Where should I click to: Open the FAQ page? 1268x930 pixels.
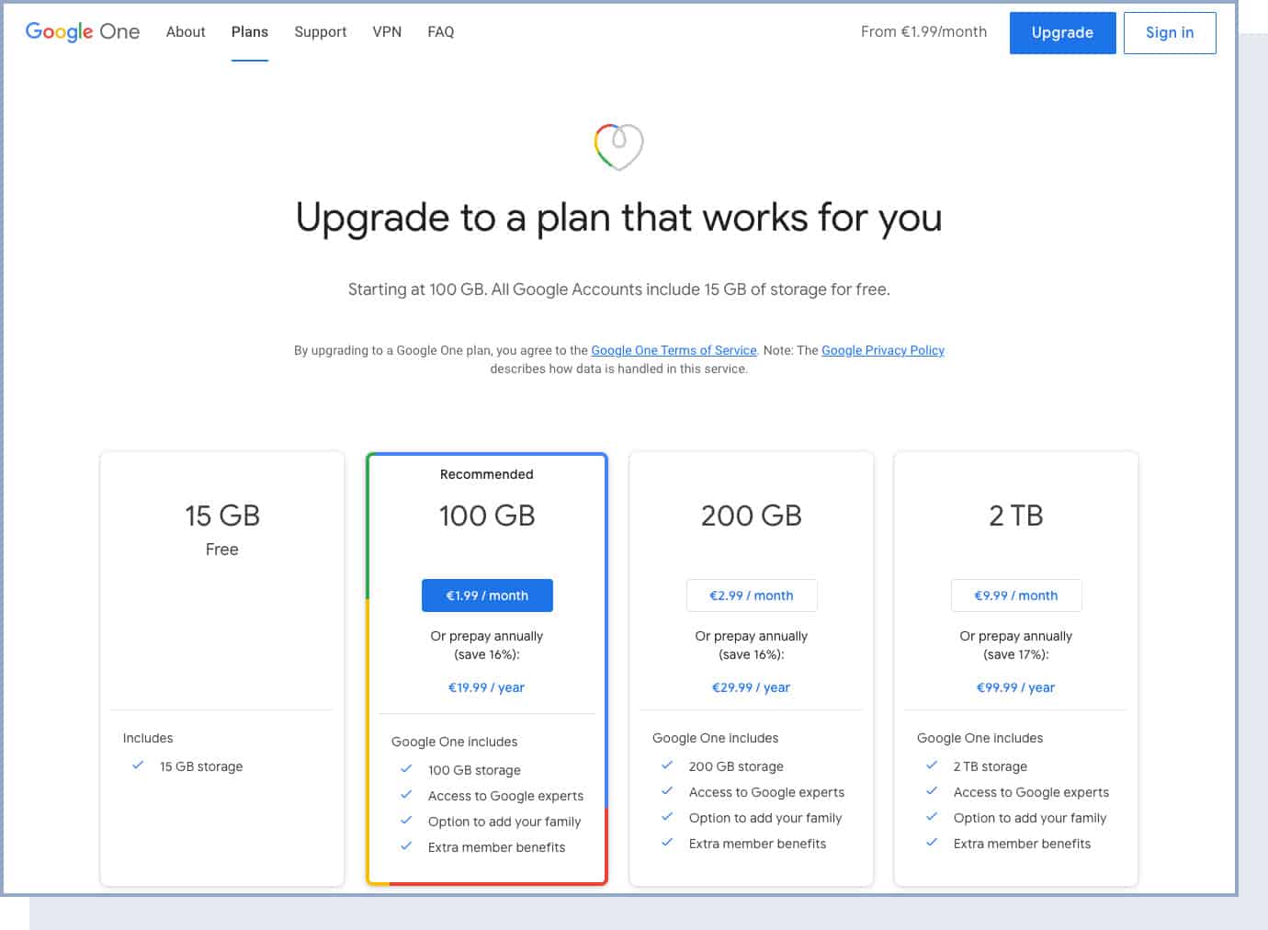point(441,32)
